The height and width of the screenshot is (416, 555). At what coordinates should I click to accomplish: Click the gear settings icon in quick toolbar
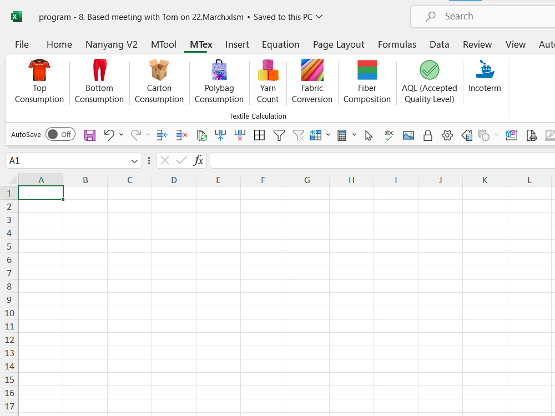click(447, 135)
